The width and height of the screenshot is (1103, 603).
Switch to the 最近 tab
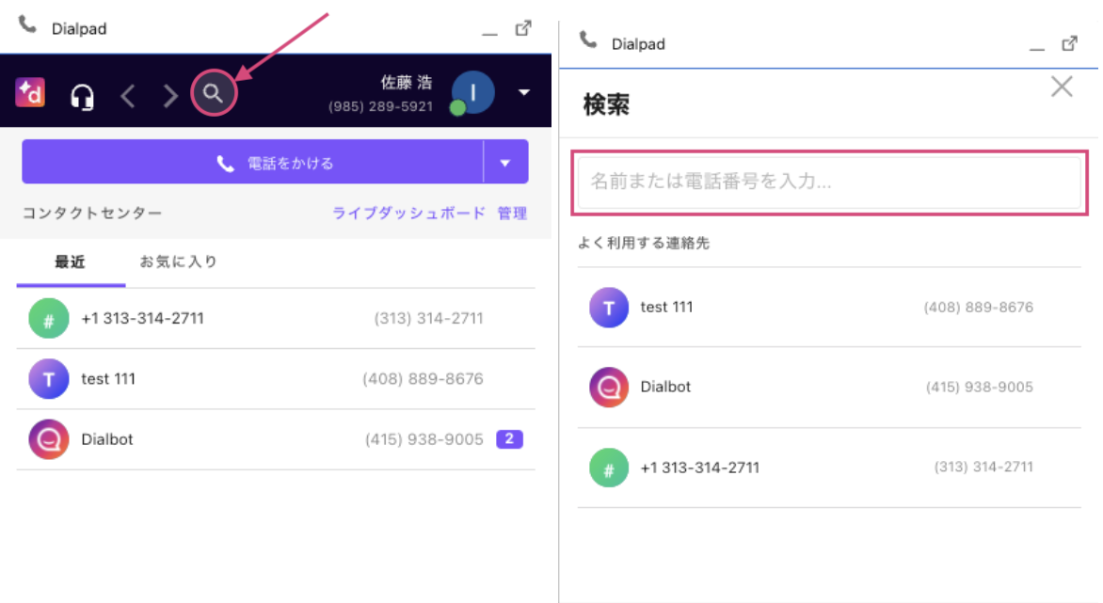coord(70,262)
